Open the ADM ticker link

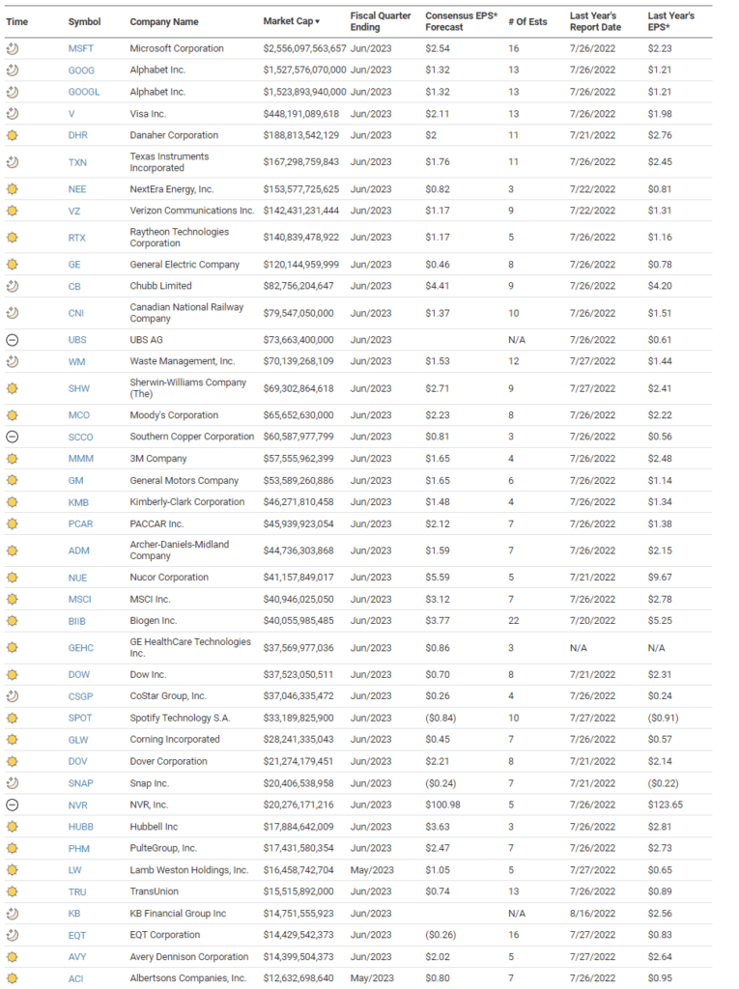(x=79, y=551)
